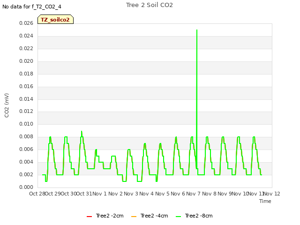Screen dimensions: 300x225
Task: Click the Nov 3 x-axis tick label
Action: point(131,194)
